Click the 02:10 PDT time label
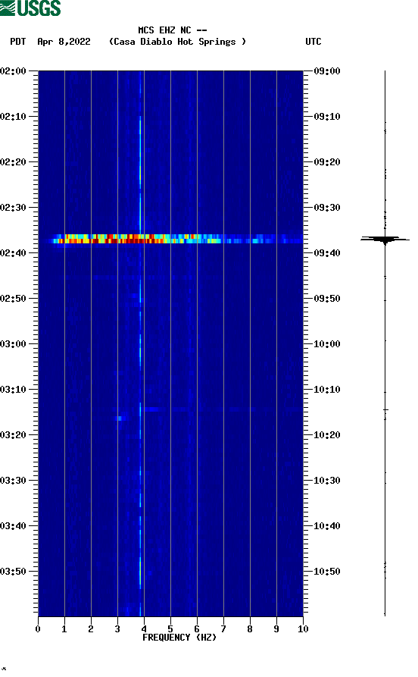 [14, 117]
